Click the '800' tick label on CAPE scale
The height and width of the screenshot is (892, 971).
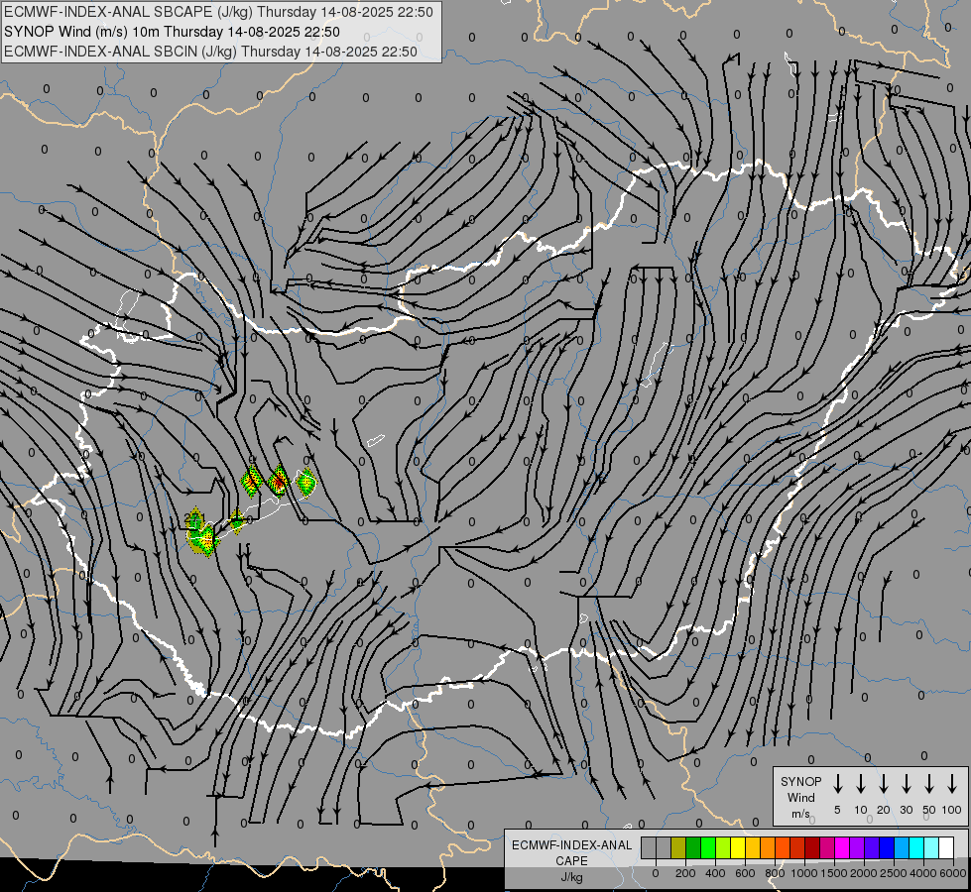click(x=775, y=873)
